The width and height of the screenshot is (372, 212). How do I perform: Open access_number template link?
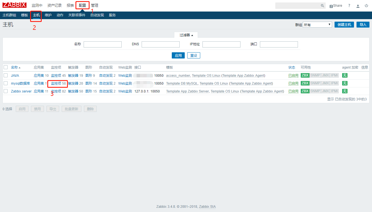(178, 75)
